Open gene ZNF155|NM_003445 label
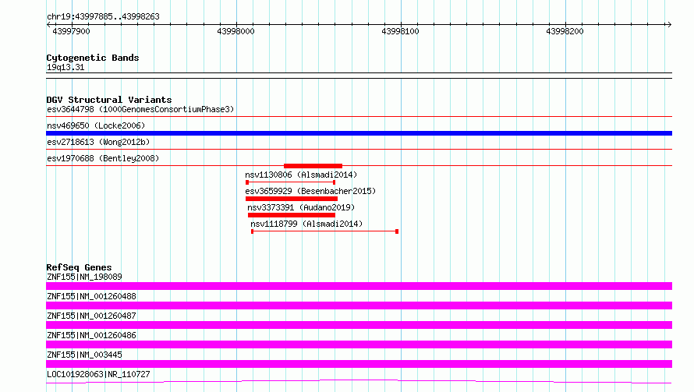 pyautogui.click(x=84, y=355)
